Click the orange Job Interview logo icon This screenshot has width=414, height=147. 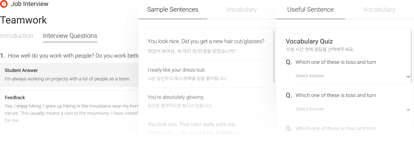click(x=4, y=4)
